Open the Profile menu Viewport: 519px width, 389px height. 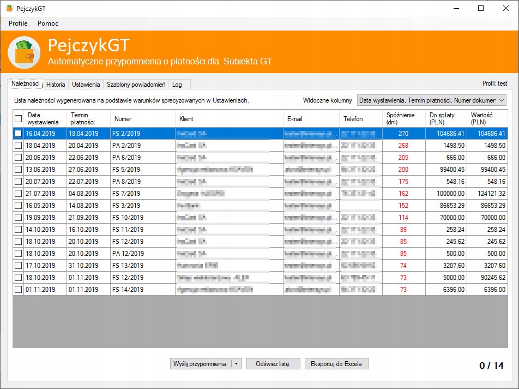(18, 23)
